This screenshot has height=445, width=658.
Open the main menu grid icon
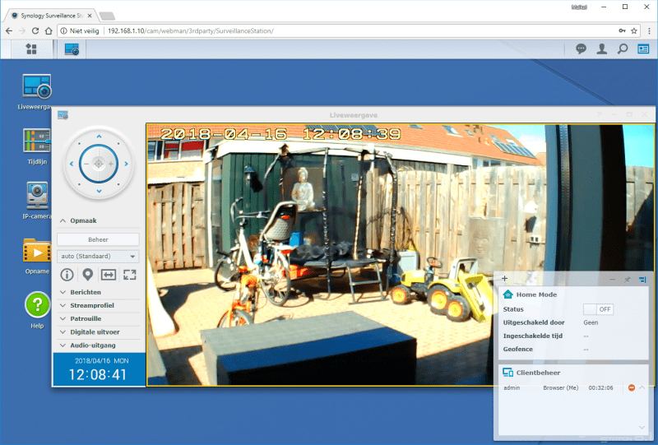pos(31,49)
